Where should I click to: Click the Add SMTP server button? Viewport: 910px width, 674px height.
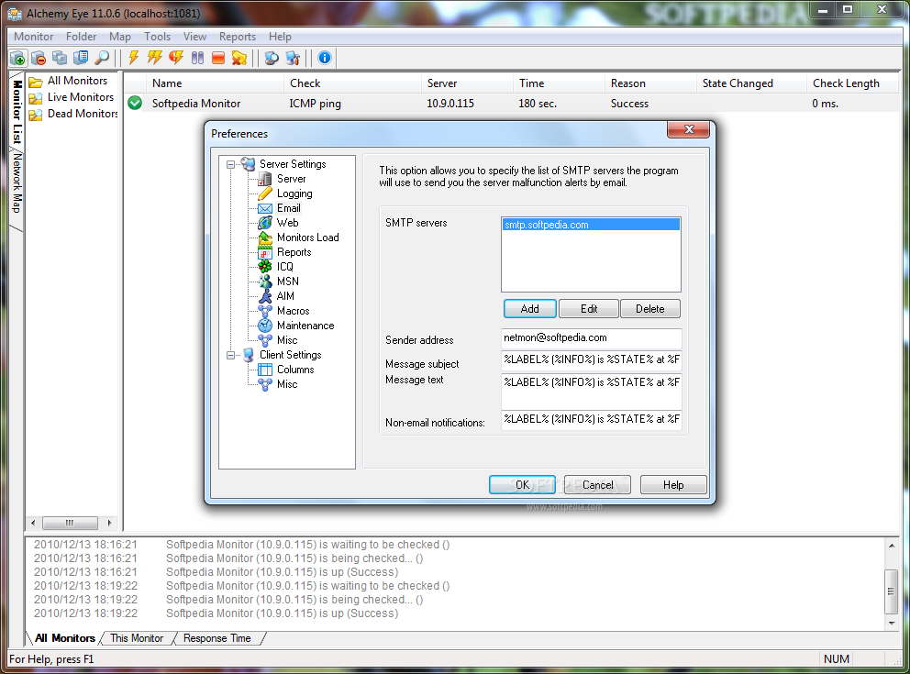[530, 309]
